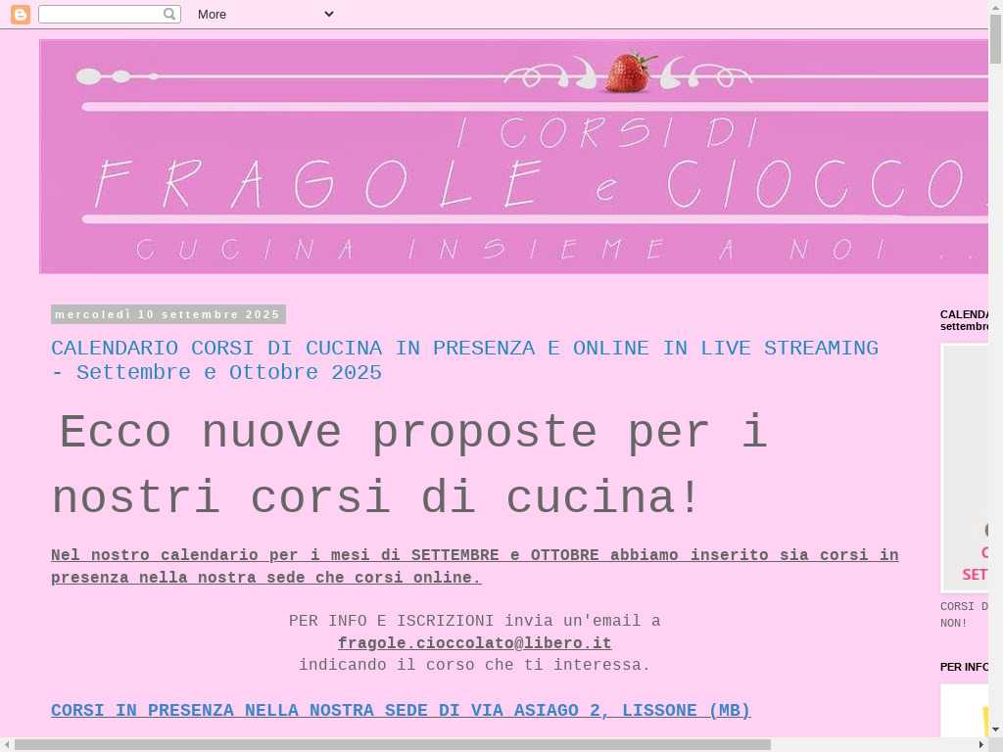Click the horizontal scrollbar left arrow
Screen dimensions: 1003x752
[7, 745]
